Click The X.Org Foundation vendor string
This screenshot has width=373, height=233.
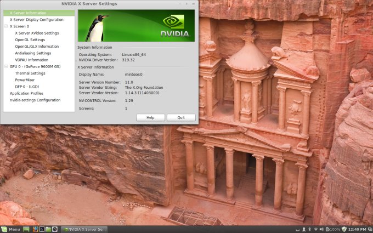coord(144,87)
